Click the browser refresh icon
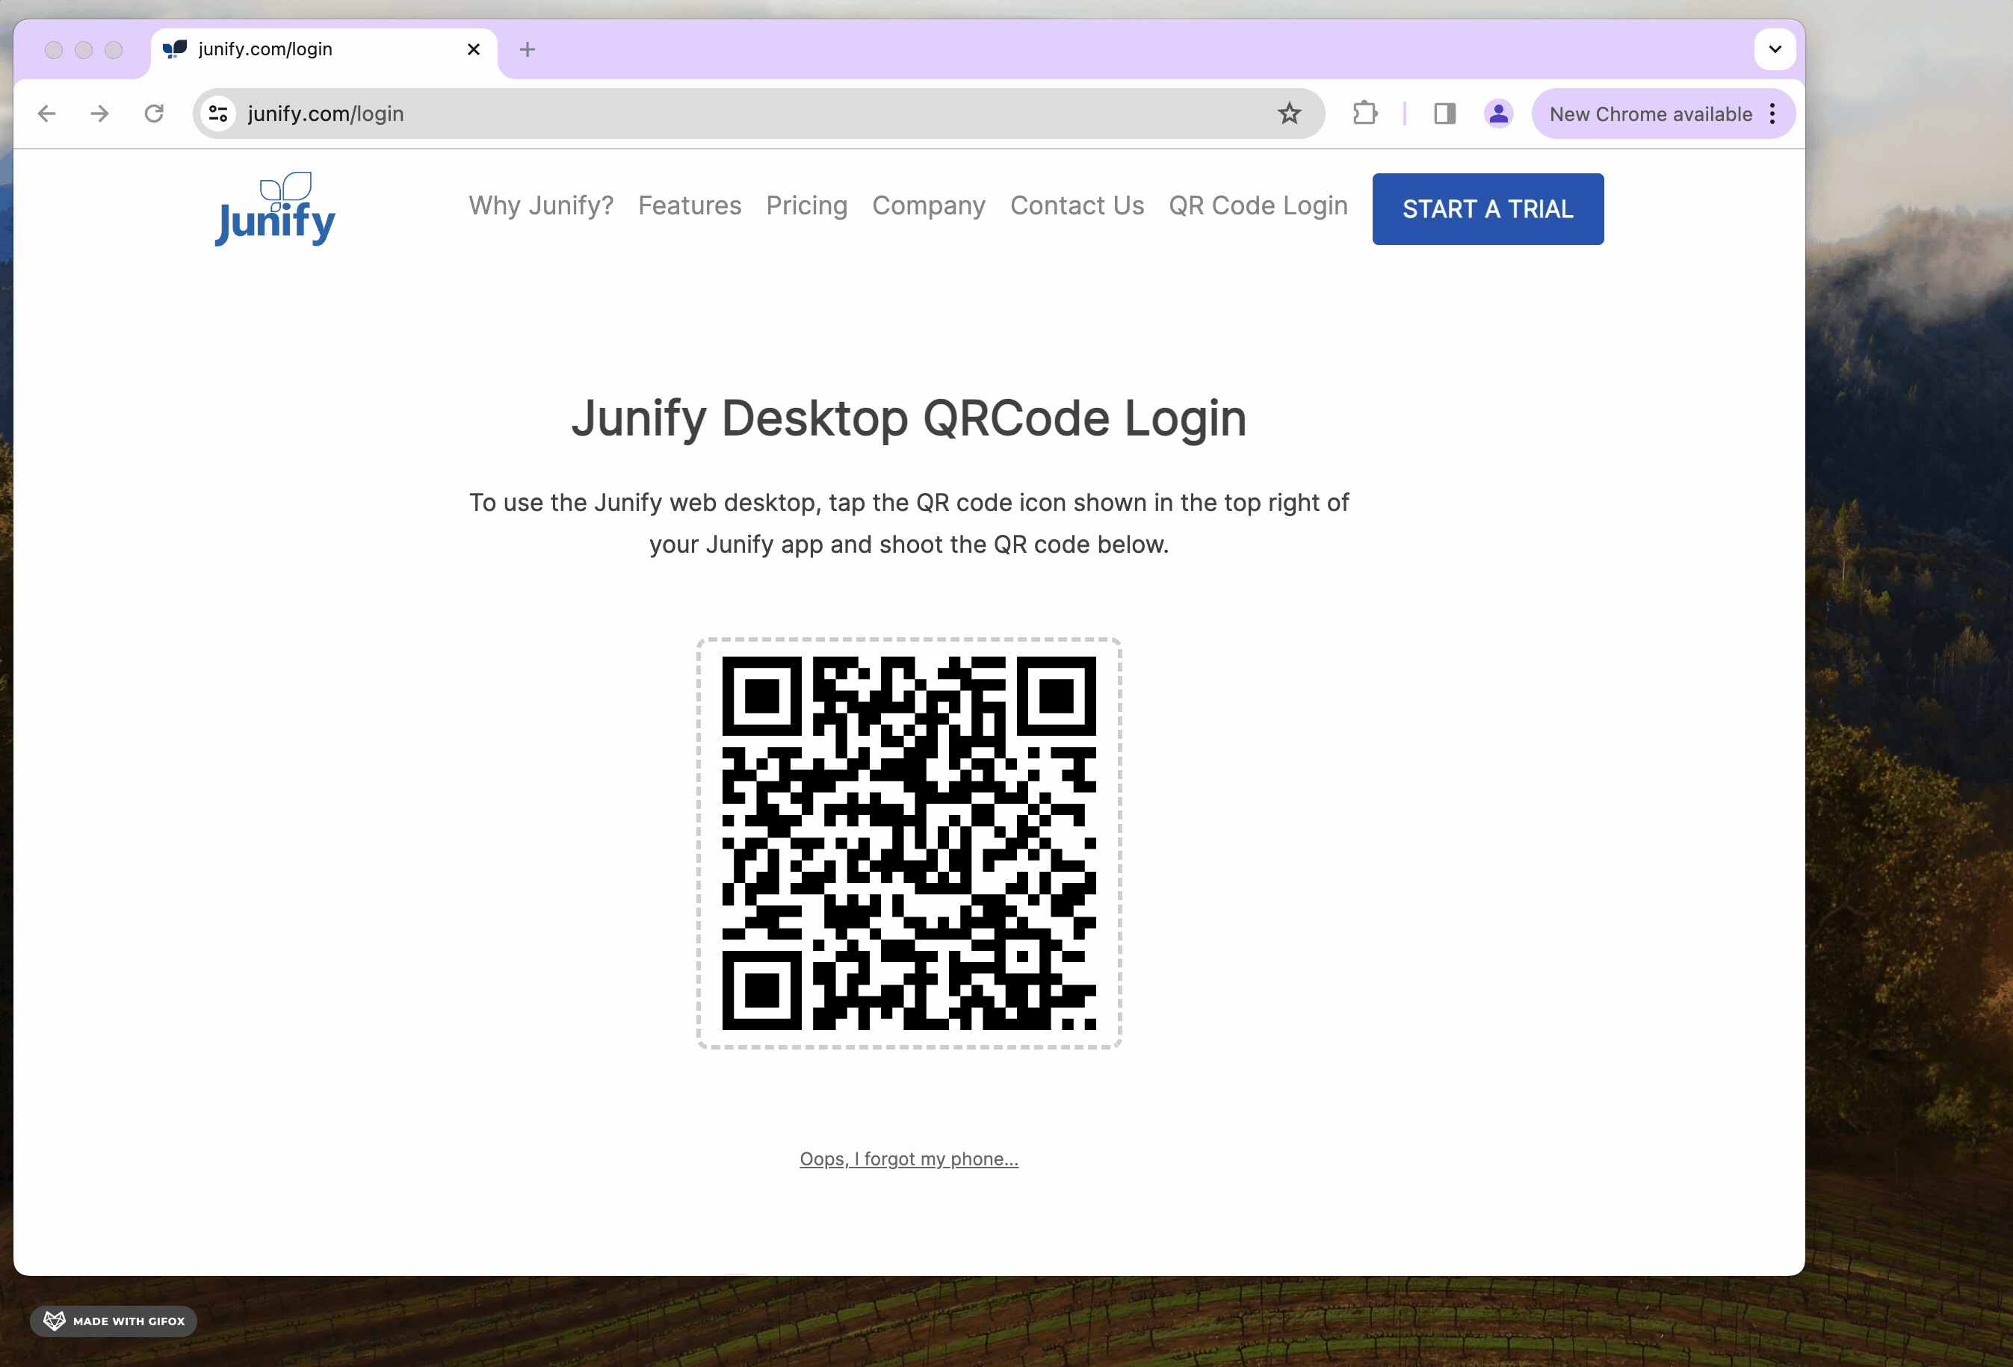 (152, 113)
